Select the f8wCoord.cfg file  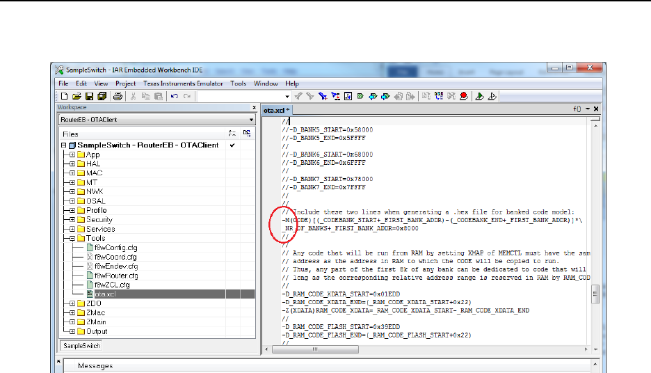pyautogui.click(x=115, y=257)
